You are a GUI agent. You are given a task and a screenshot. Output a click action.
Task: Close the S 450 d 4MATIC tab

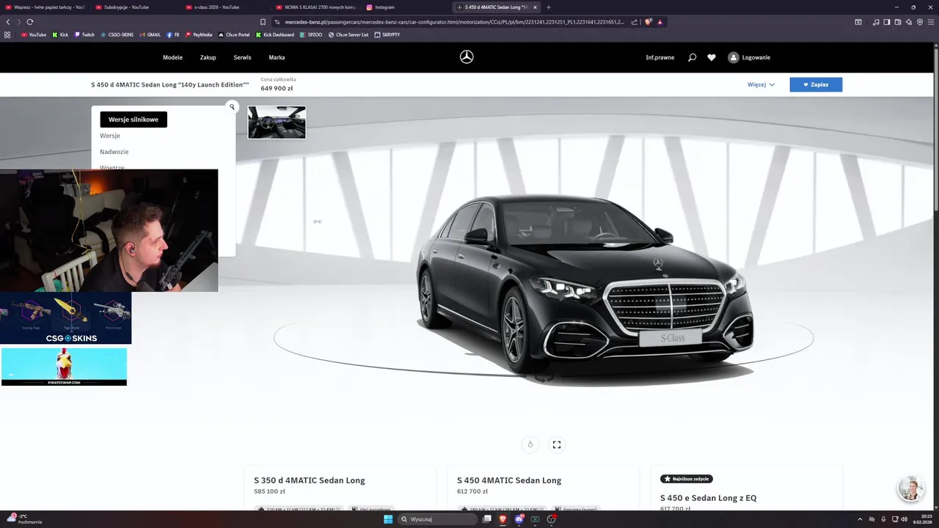pyautogui.click(x=535, y=7)
